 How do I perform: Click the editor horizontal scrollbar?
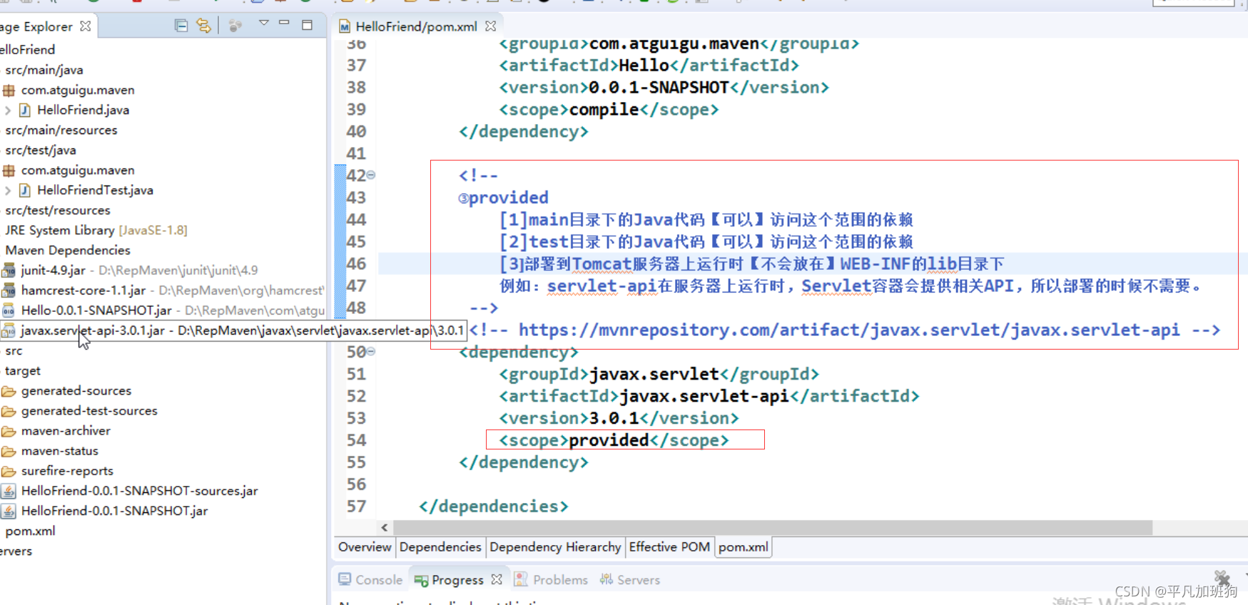(772, 527)
